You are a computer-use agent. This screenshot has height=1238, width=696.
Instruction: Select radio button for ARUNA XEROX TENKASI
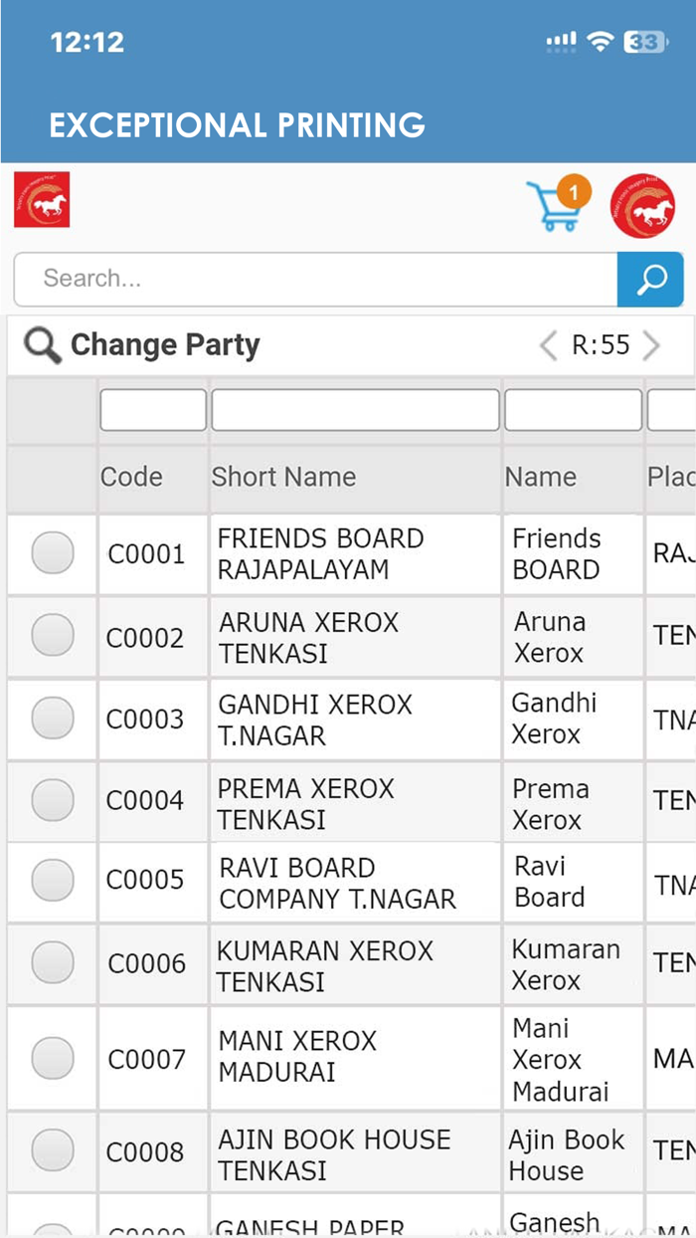(53, 636)
